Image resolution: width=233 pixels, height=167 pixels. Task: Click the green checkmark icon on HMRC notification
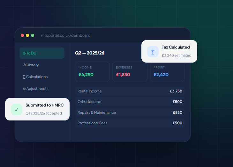(17, 109)
